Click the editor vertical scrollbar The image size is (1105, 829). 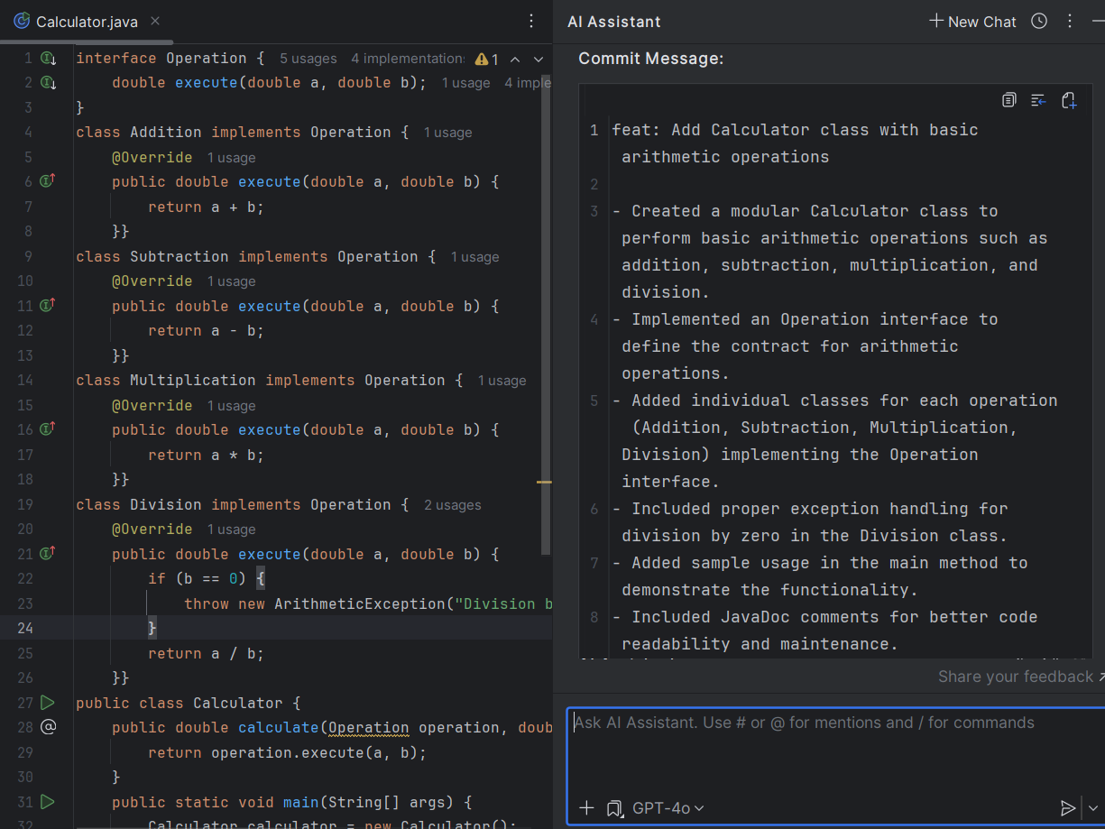[546, 316]
